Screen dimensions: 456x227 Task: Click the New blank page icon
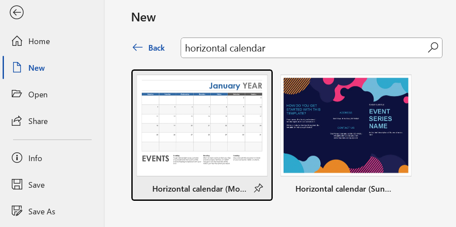click(17, 68)
